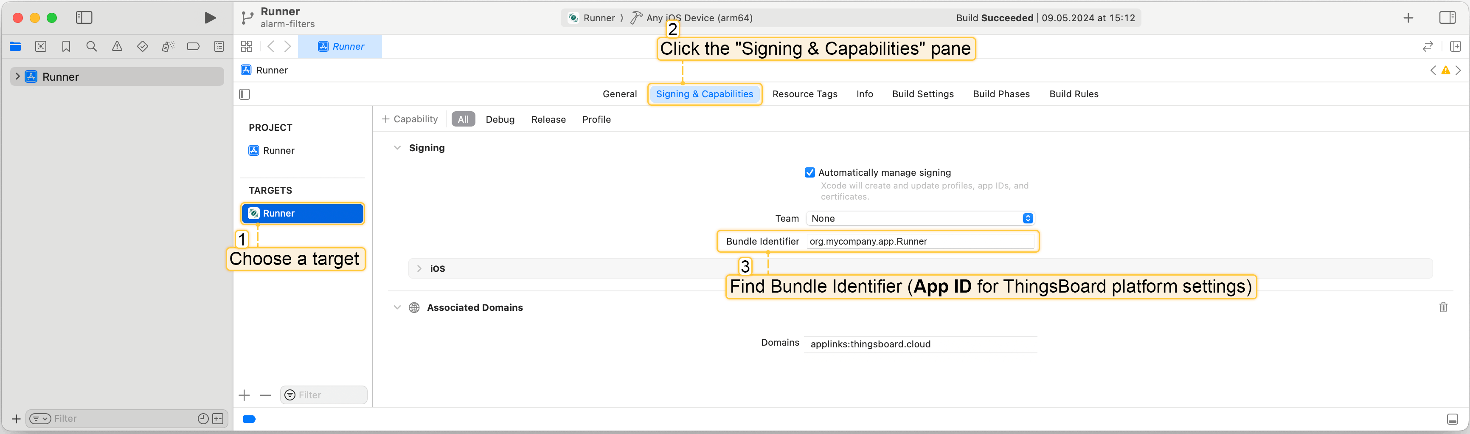Viewport: 1470px width, 434px height.
Task: Toggle the left navigator sidebar
Action: coord(84,18)
